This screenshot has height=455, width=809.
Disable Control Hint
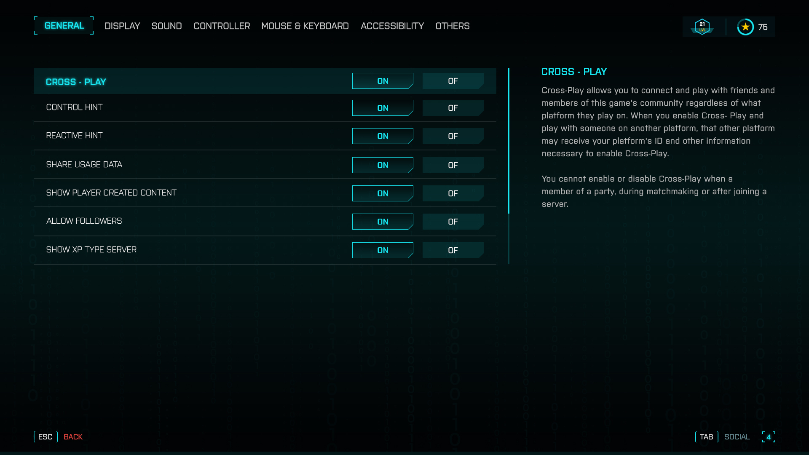tap(453, 108)
